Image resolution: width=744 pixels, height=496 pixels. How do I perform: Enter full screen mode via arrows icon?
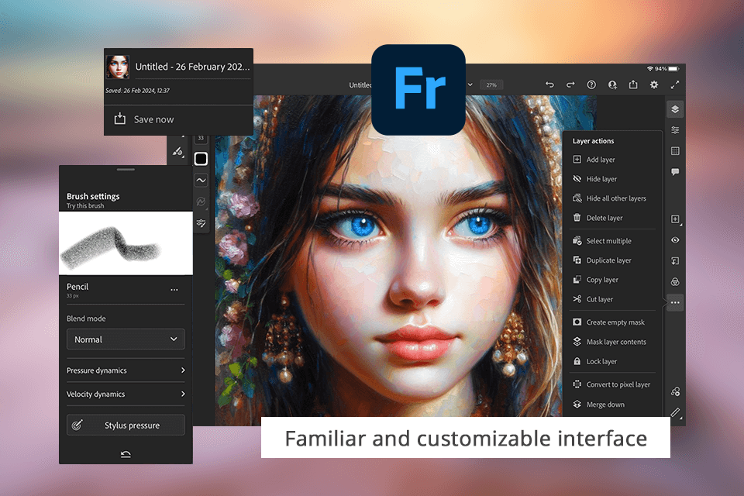tap(675, 84)
